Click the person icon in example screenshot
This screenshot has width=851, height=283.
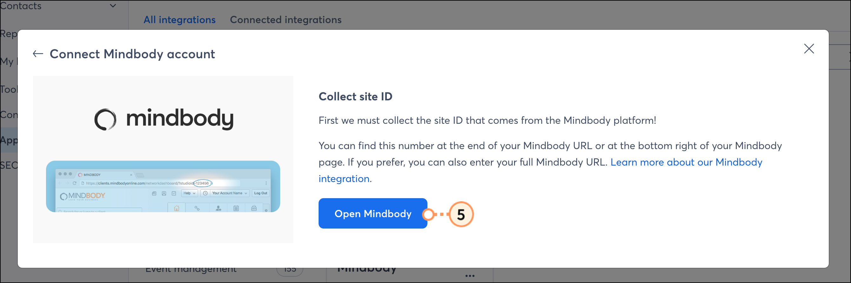(x=218, y=208)
